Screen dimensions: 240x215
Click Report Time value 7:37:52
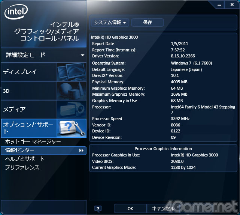pyautogui.click(x=178, y=50)
